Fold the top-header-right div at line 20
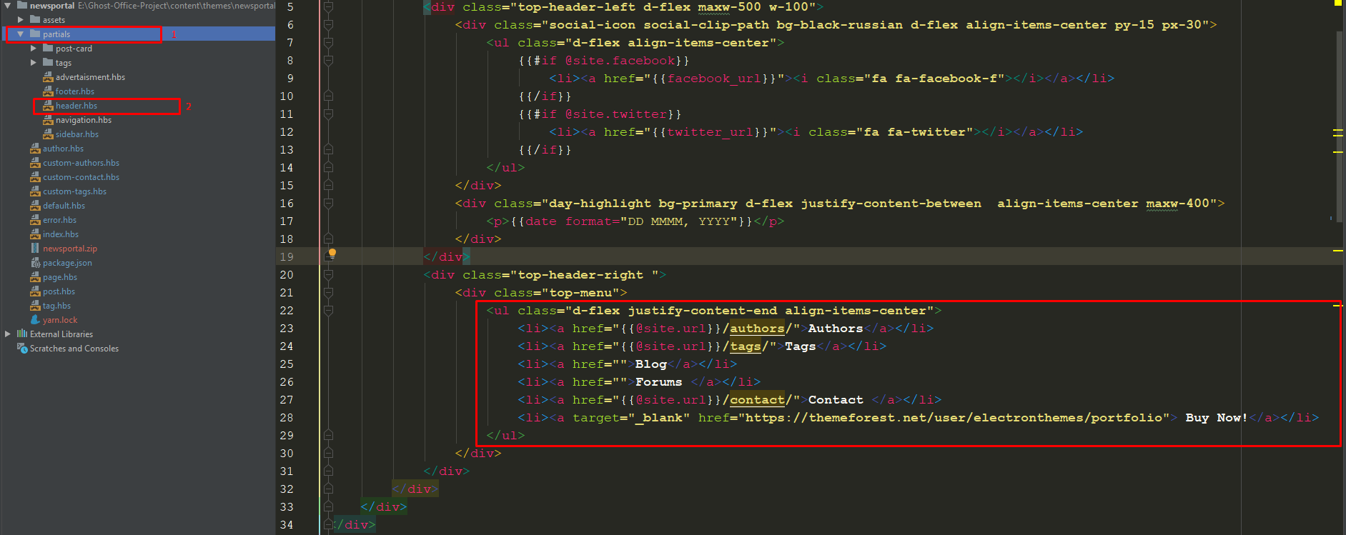Image resolution: width=1346 pixels, height=535 pixels. 328,275
